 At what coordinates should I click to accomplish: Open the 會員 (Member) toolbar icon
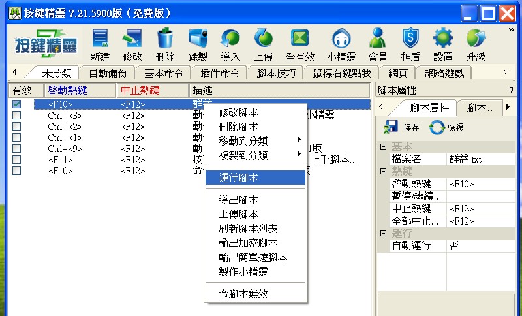tap(378, 38)
